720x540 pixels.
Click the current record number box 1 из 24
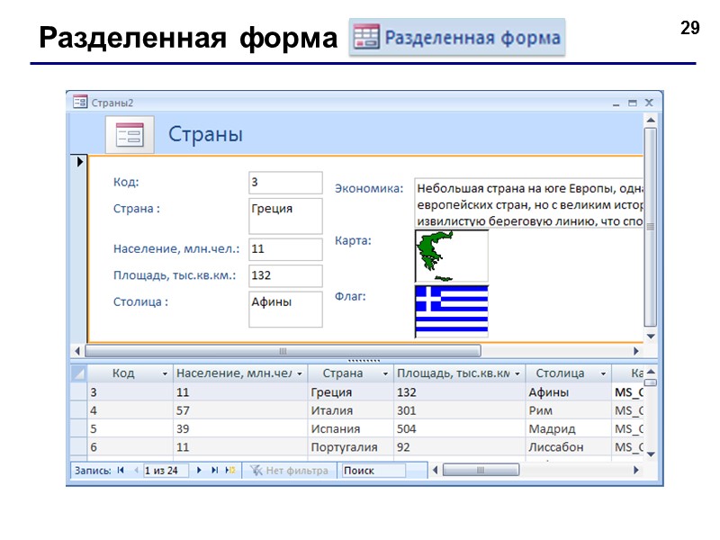pyautogui.click(x=166, y=471)
